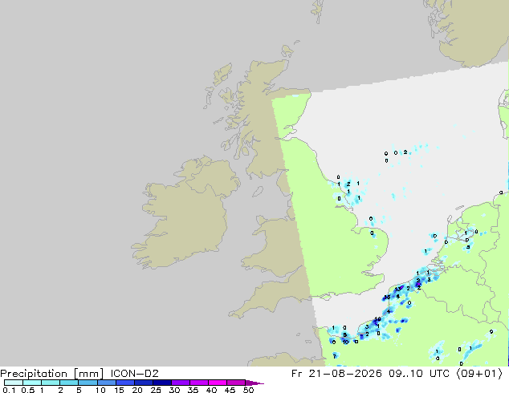Click the '09..10 UTC' time label
This screenshot has width=509, height=393.
419,374
